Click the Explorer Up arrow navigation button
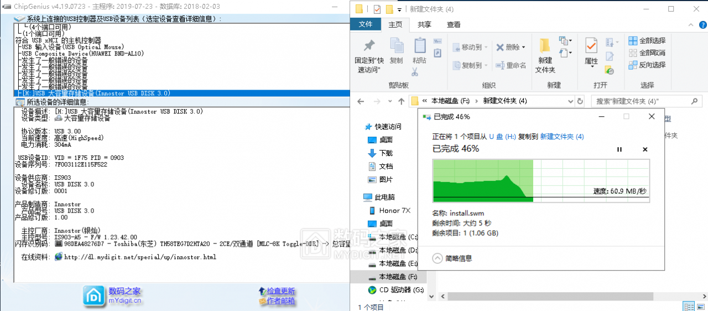Viewport: 708px width, 311px height. point(402,101)
